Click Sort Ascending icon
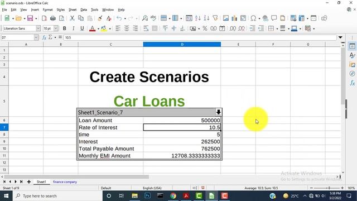Image resolution: width=357 pixels, height=201 pixels. 198,18
